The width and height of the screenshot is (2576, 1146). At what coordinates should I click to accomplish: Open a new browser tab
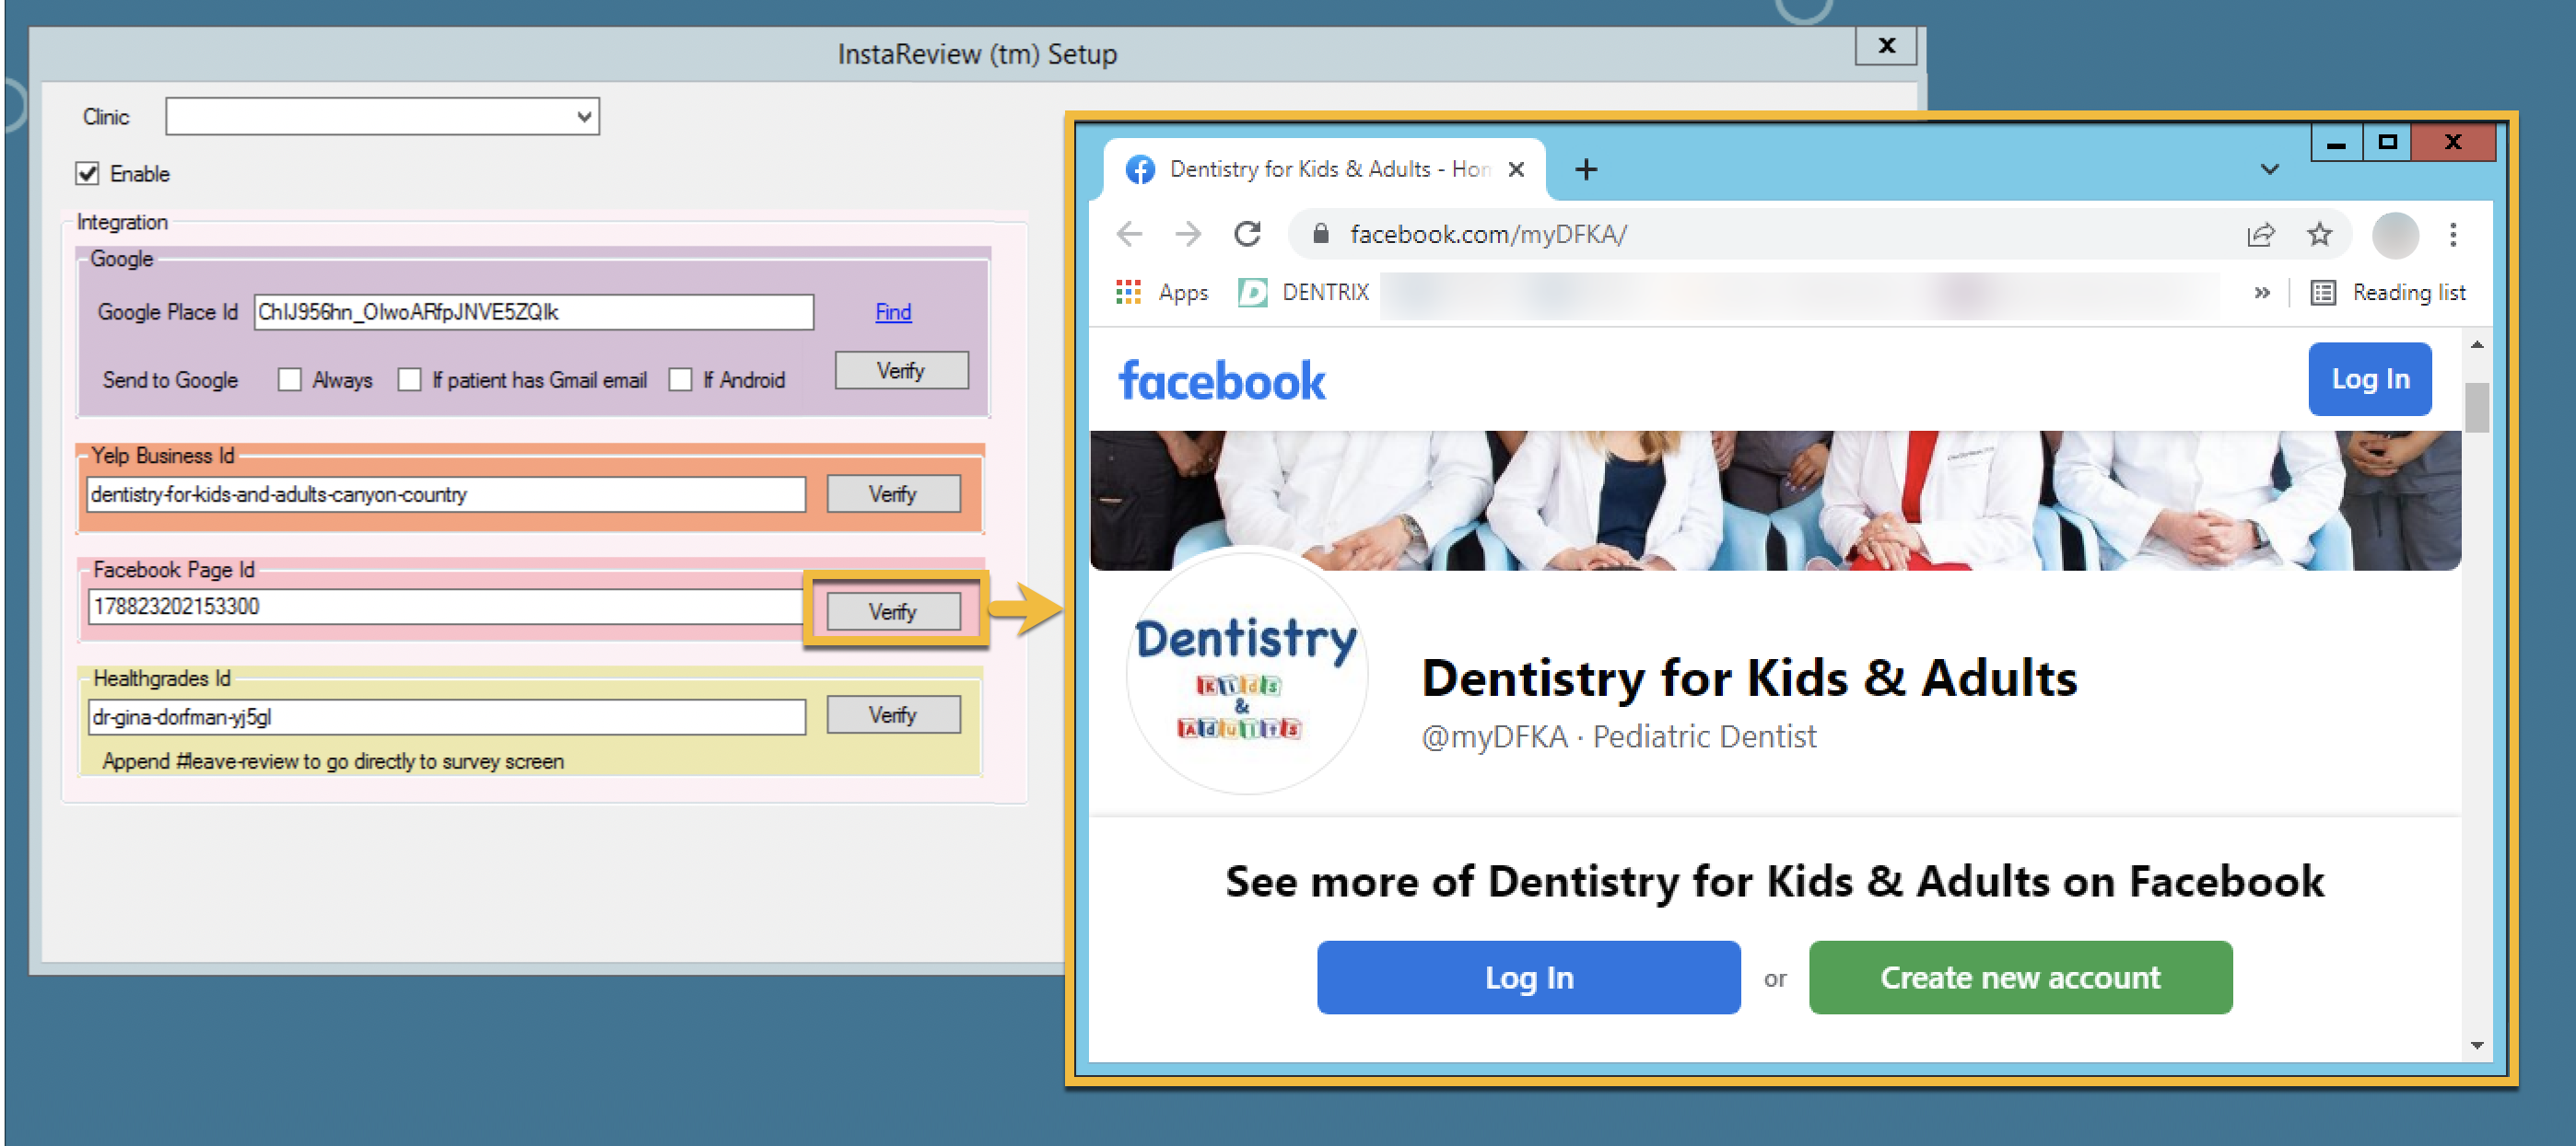(1586, 168)
